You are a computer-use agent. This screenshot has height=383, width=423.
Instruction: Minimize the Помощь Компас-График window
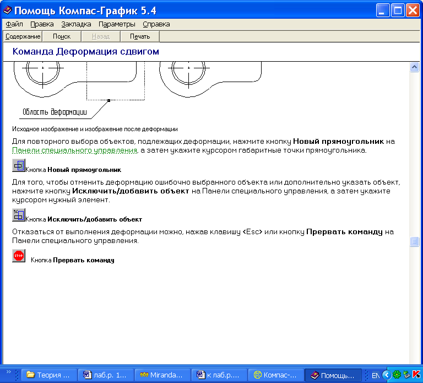pos(383,10)
